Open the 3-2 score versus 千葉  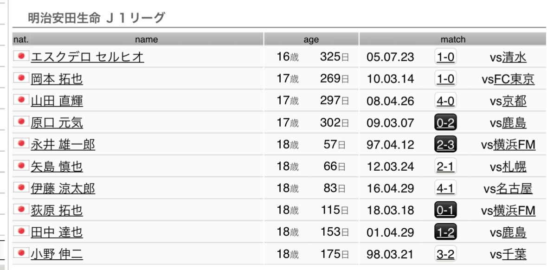pos(445,254)
